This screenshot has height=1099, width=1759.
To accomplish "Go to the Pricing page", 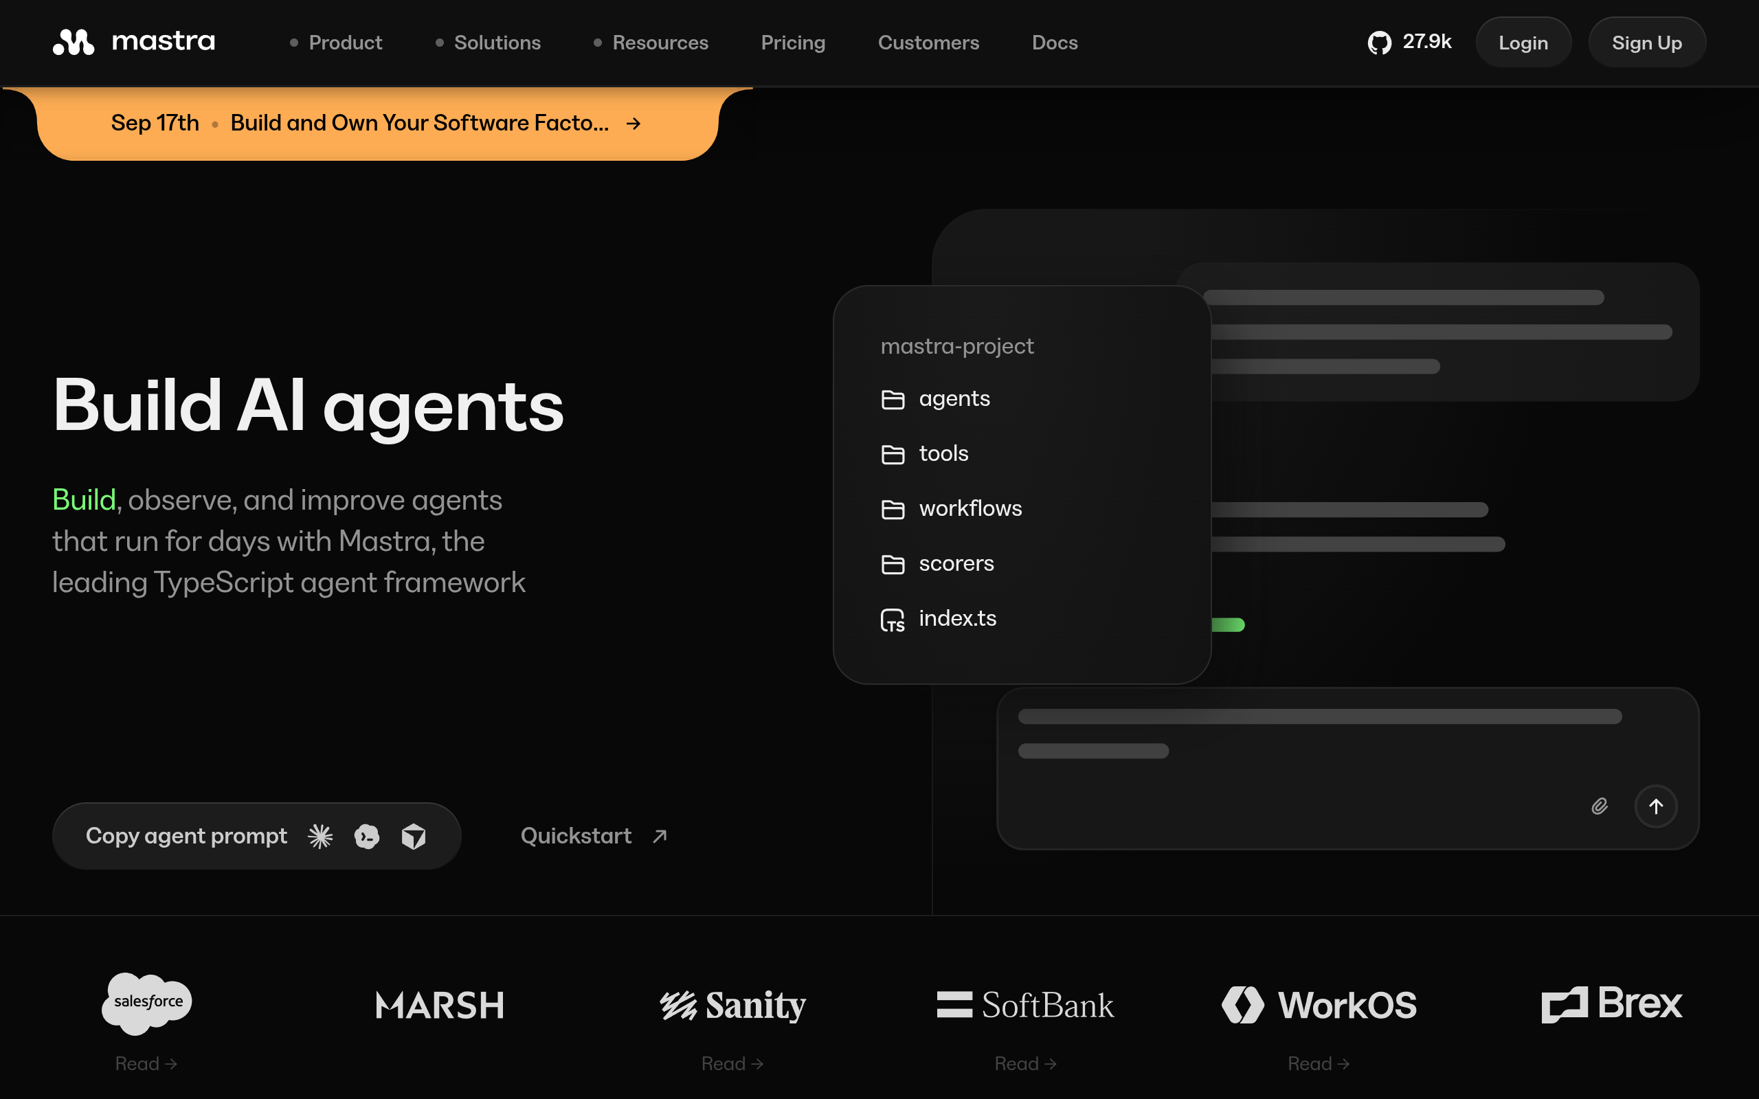I will (x=793, y=43).
